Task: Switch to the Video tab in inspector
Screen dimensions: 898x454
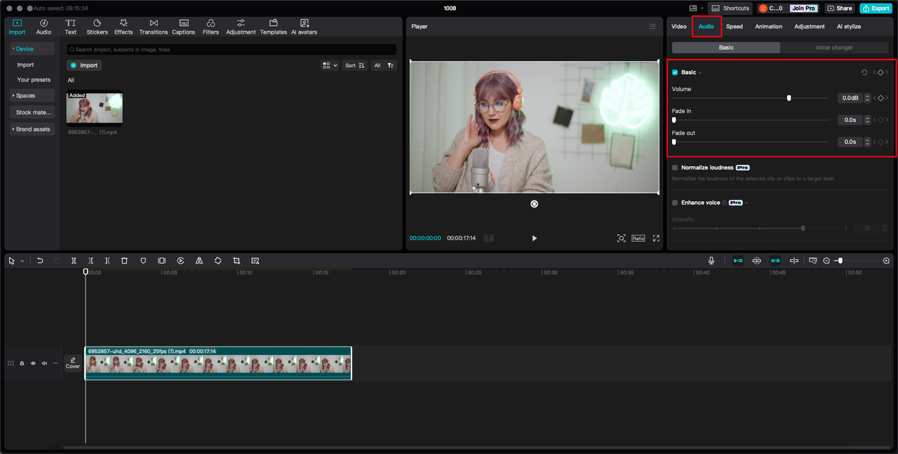Action: click(x=678, y=27)
